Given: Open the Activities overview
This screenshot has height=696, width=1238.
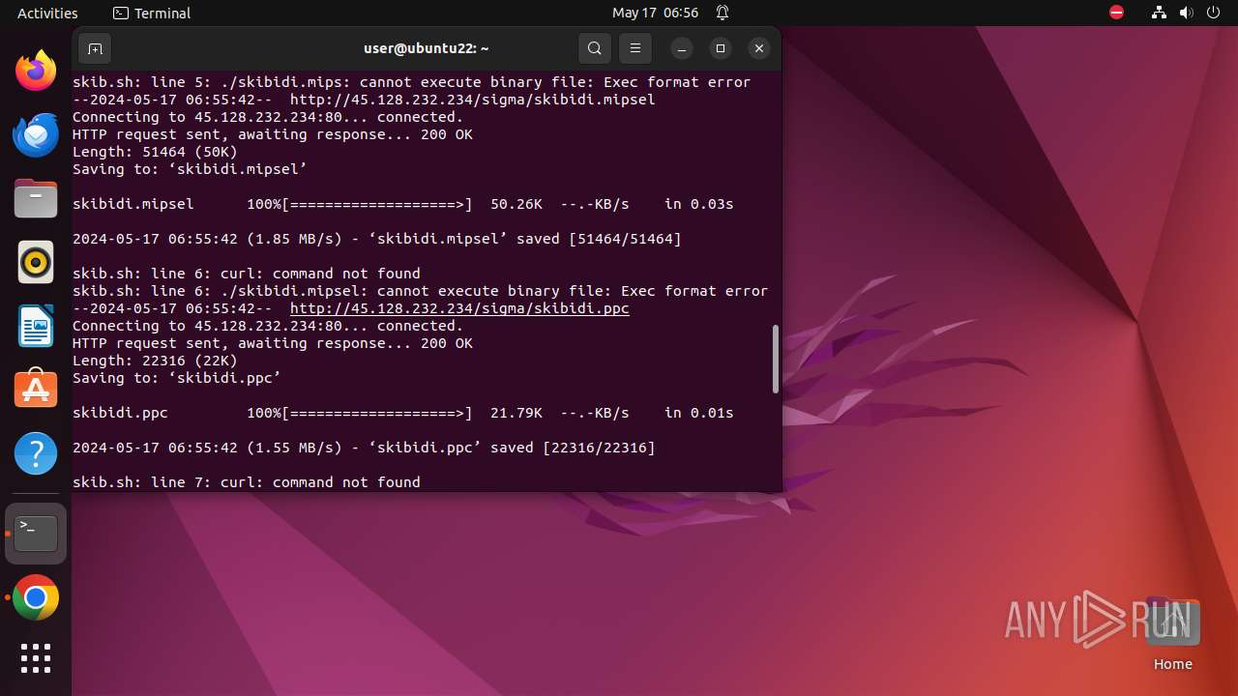Looking at the screenshot, I should pos(47,13).
